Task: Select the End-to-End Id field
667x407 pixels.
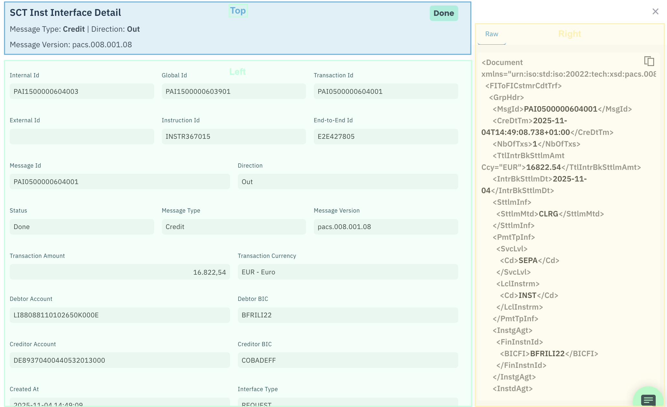Action: 386,137
